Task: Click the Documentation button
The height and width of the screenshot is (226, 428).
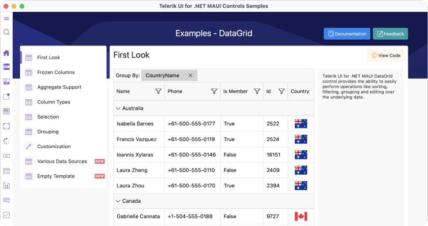Action: pos(347,34)
